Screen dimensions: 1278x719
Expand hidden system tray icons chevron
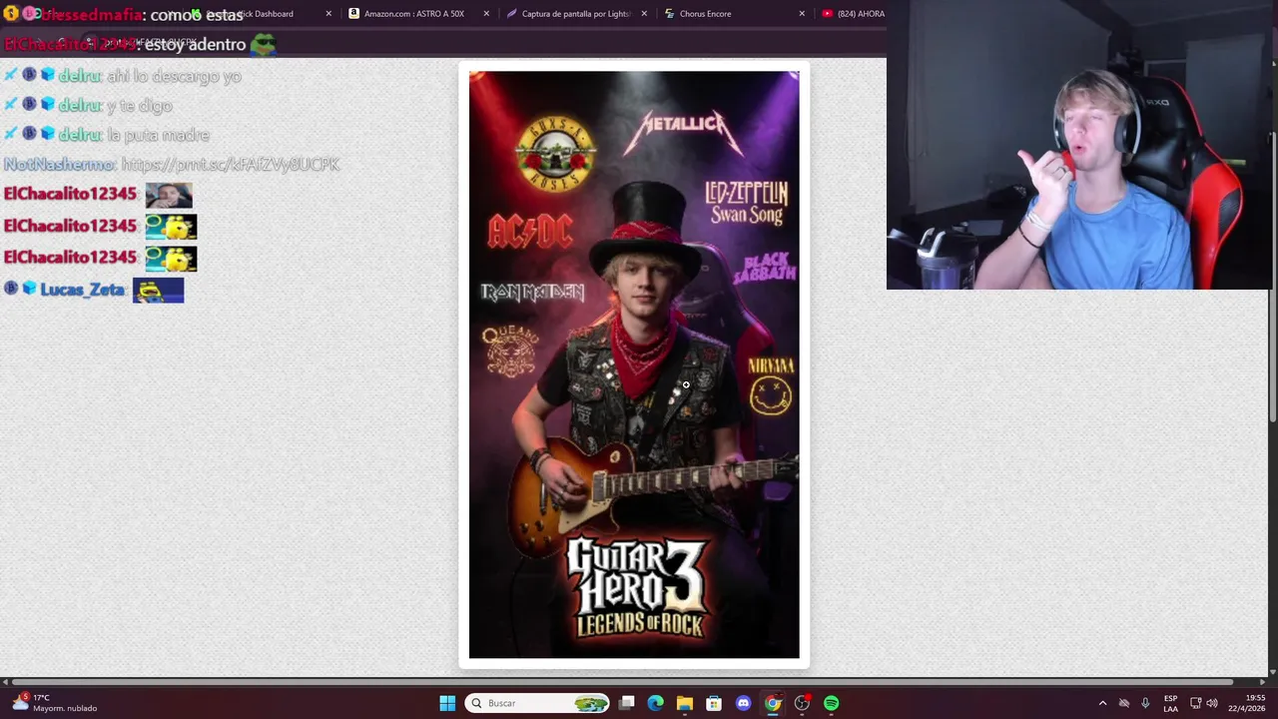pyautogui.click(x=1102, y=703)
